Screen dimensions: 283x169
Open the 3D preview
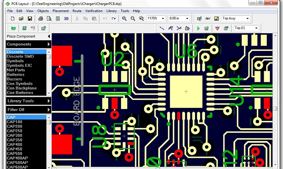coord(66,18)
